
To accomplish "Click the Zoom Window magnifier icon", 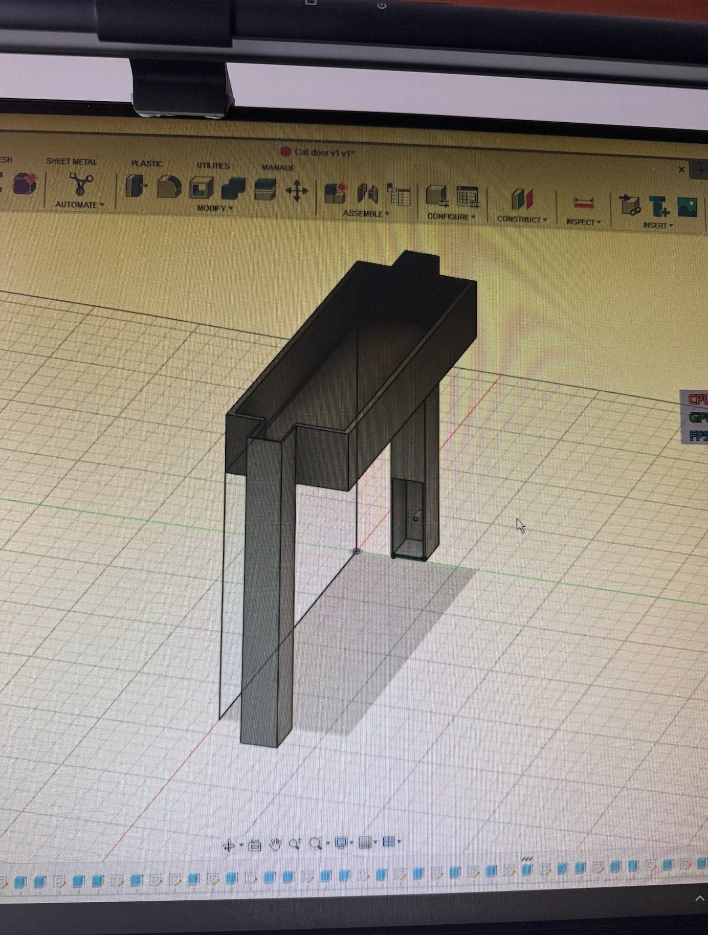I will [316, 843].
